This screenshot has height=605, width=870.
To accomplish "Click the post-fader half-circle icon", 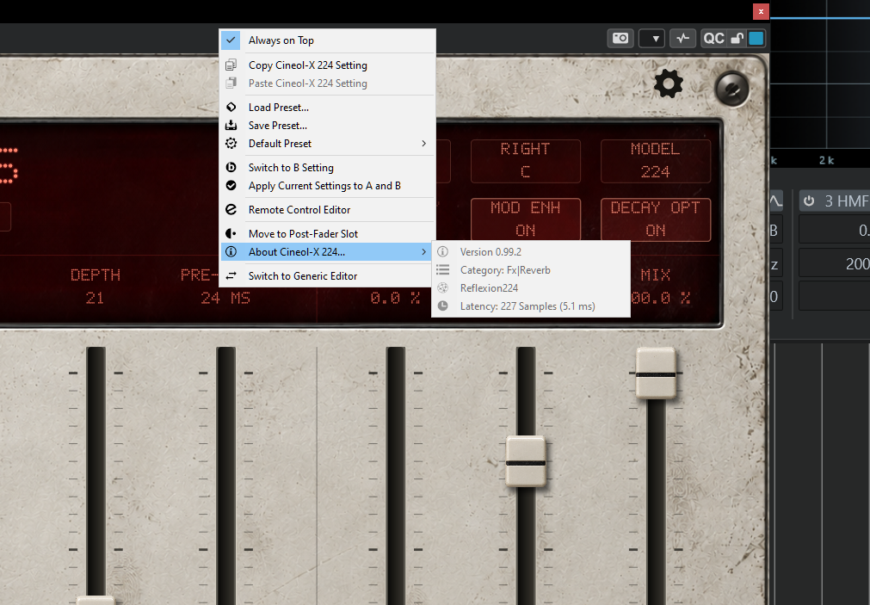I will coord(231,234).
